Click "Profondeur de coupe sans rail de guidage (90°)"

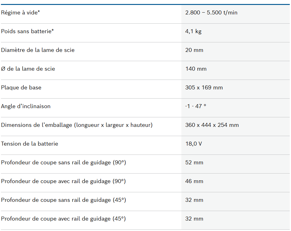click(63, 162)
